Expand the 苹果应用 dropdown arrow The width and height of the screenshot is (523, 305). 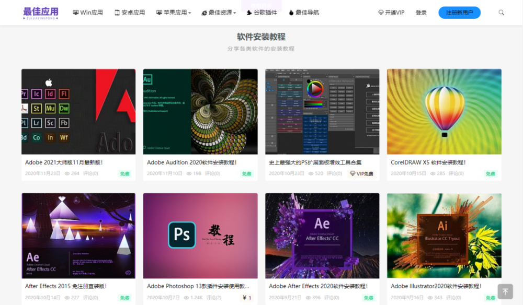click(190, 13)
